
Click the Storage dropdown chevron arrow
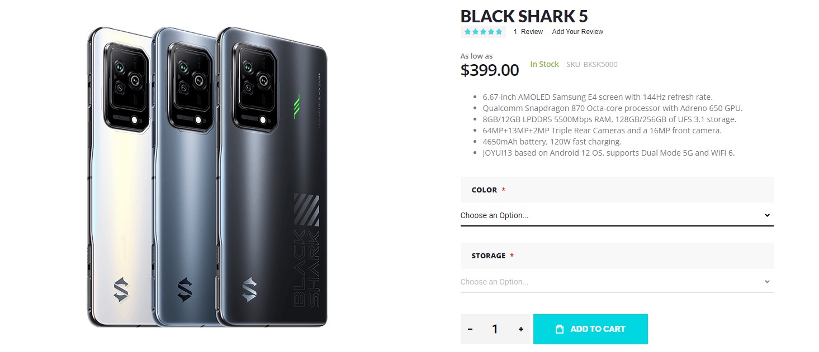[768, 281]
